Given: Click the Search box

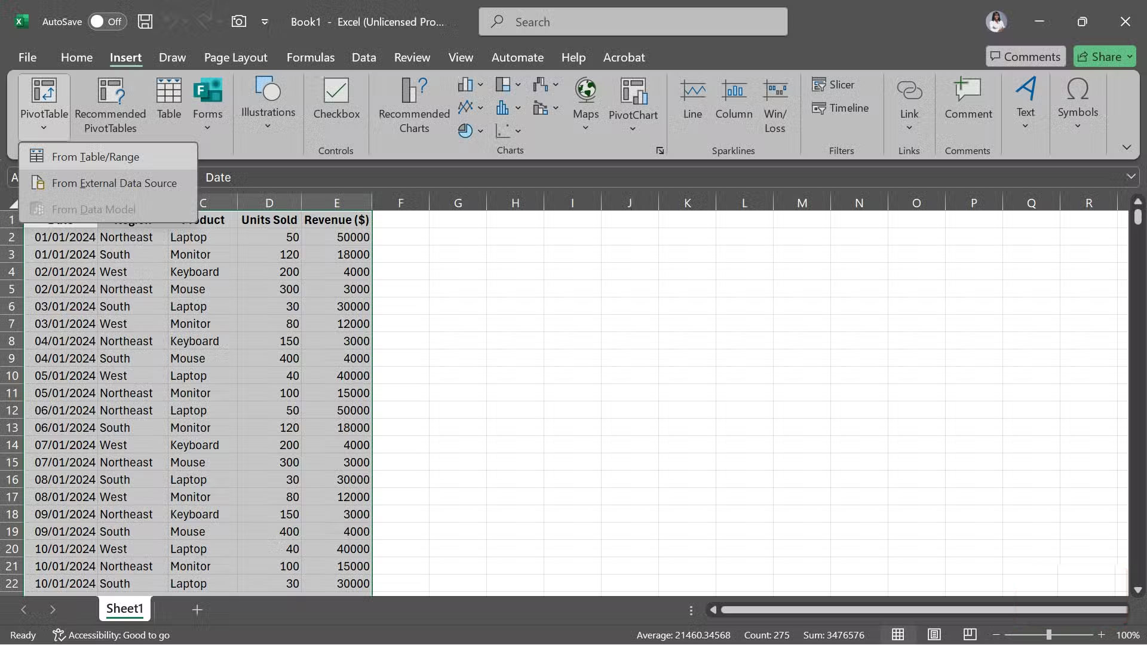Looking at the screenshot, I should click(x=632, y=21).
